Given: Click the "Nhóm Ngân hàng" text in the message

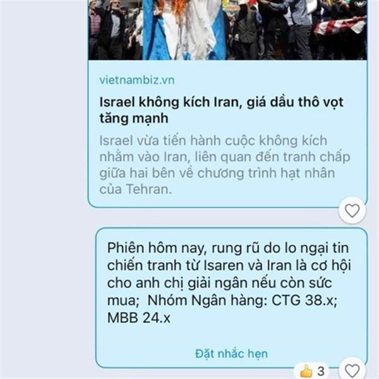Looking at the screenshot, I should point(207,301).
